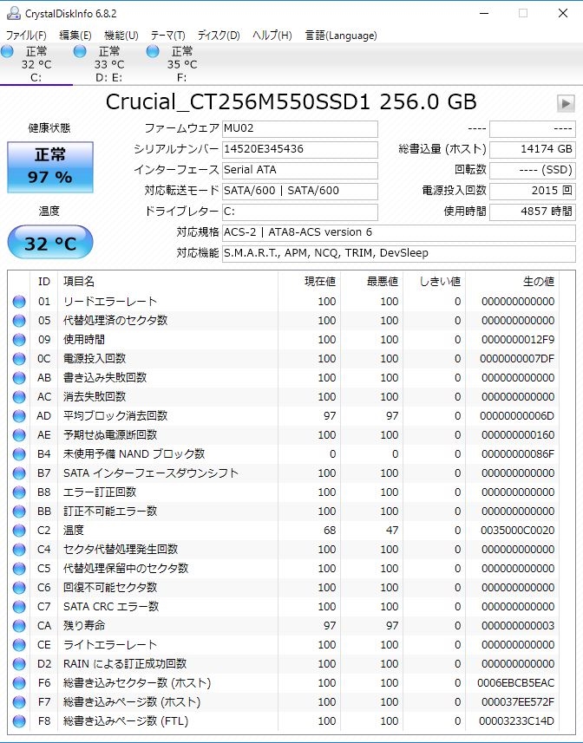Switch to the F: drive tab
This screenshot has width=583, height=743.
(181, 64)
